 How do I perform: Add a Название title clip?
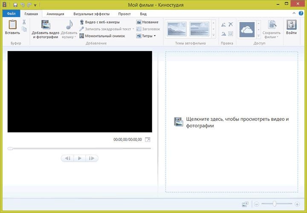pos(148,22)
